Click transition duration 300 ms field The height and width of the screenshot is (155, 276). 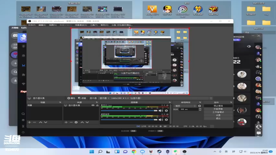pyautogui.click(x=189, y=109)
